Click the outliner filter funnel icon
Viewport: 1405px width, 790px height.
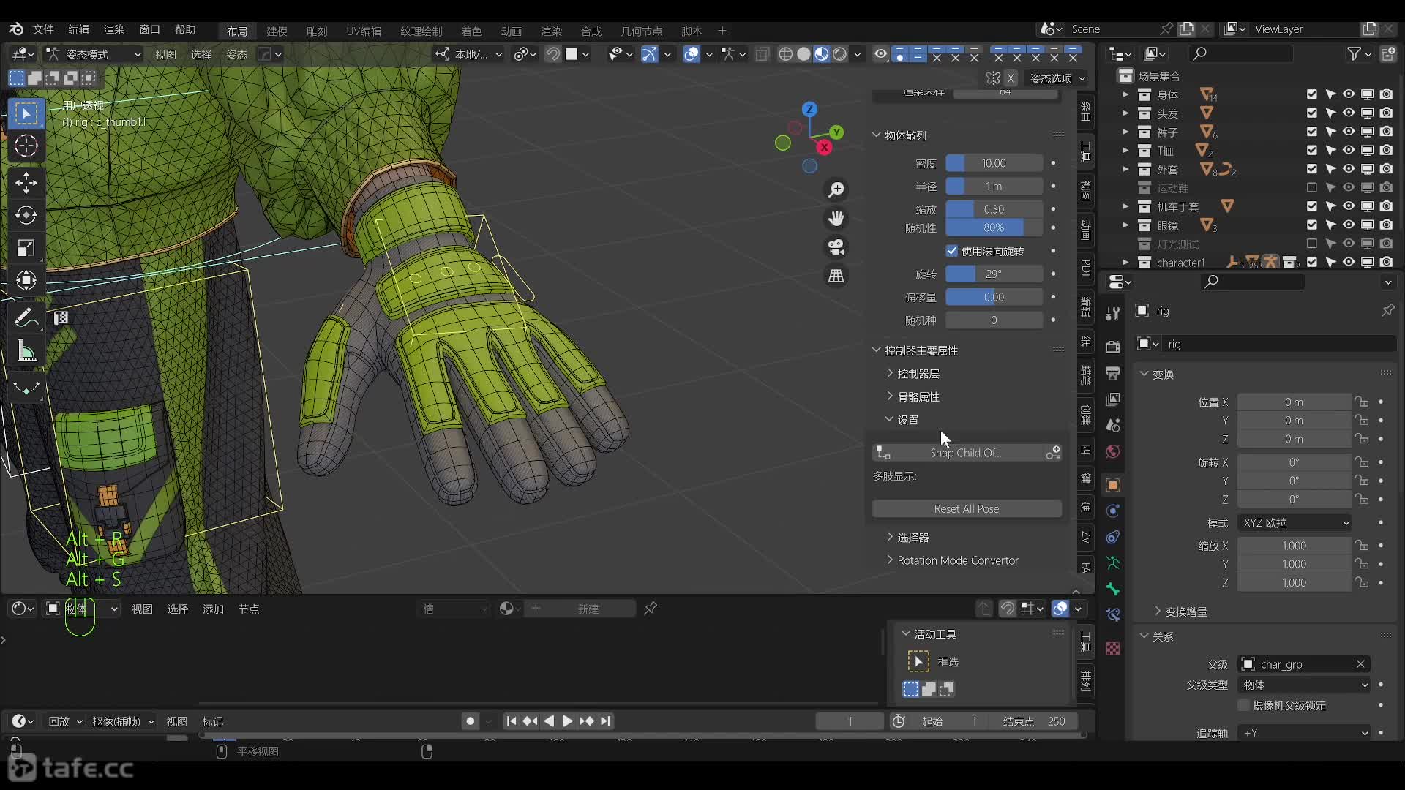(x=1355, y=53)
